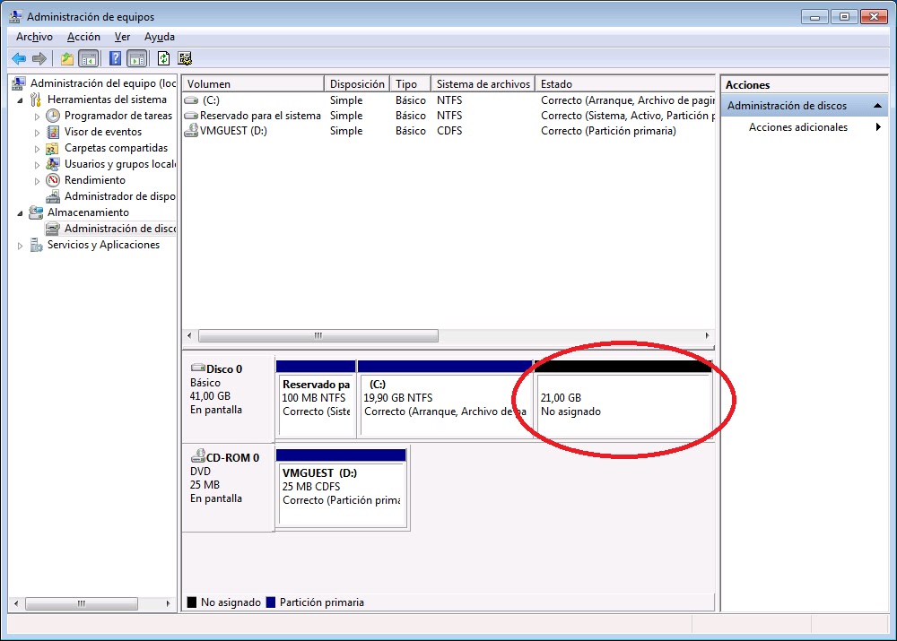
Task: Collapse the Administración de discos actions section
Action: pos(877,106)
